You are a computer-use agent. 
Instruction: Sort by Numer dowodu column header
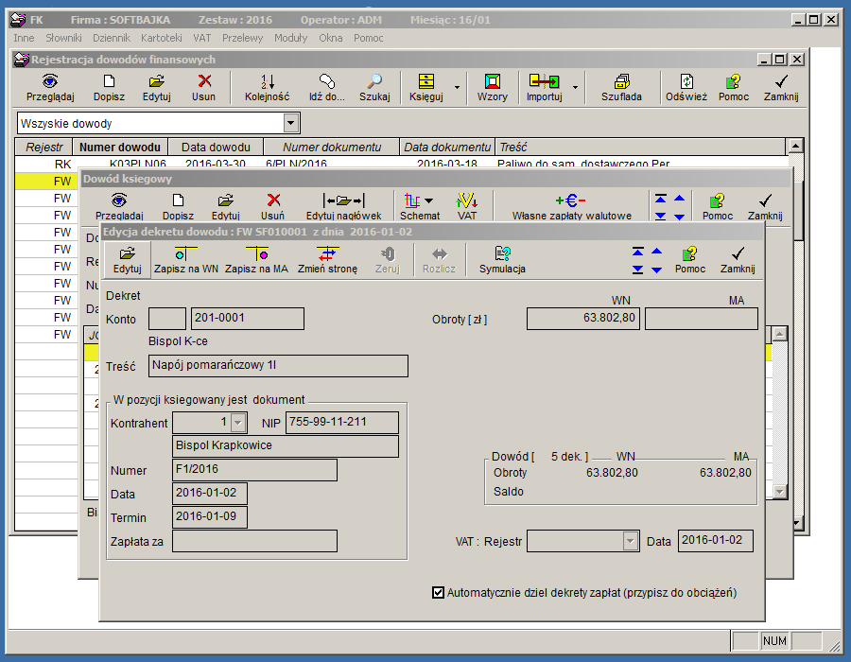tap(120, 147)
